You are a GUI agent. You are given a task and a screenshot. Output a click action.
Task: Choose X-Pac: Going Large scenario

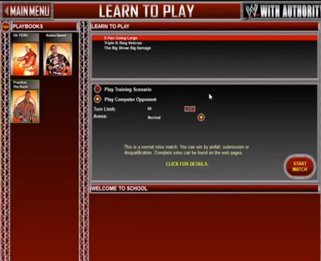205,38
